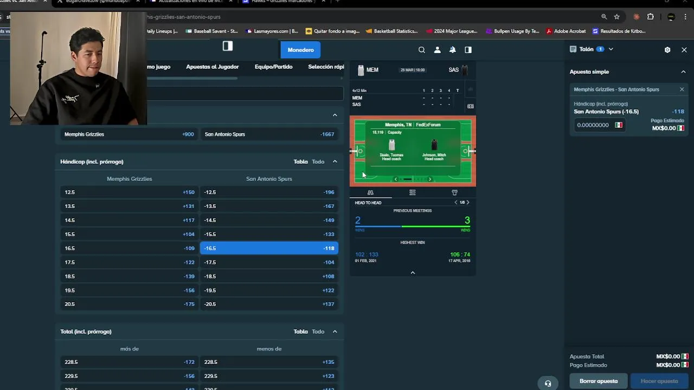Click Chrome zoom magnifier icon in address bar
This screenshot has height=390, width=694.
(604, 17)
